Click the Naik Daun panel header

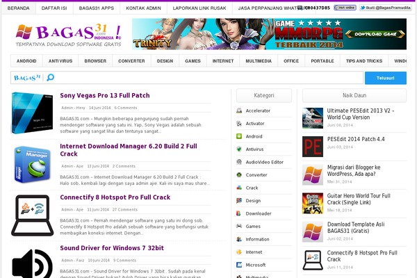tap(354, 95)
